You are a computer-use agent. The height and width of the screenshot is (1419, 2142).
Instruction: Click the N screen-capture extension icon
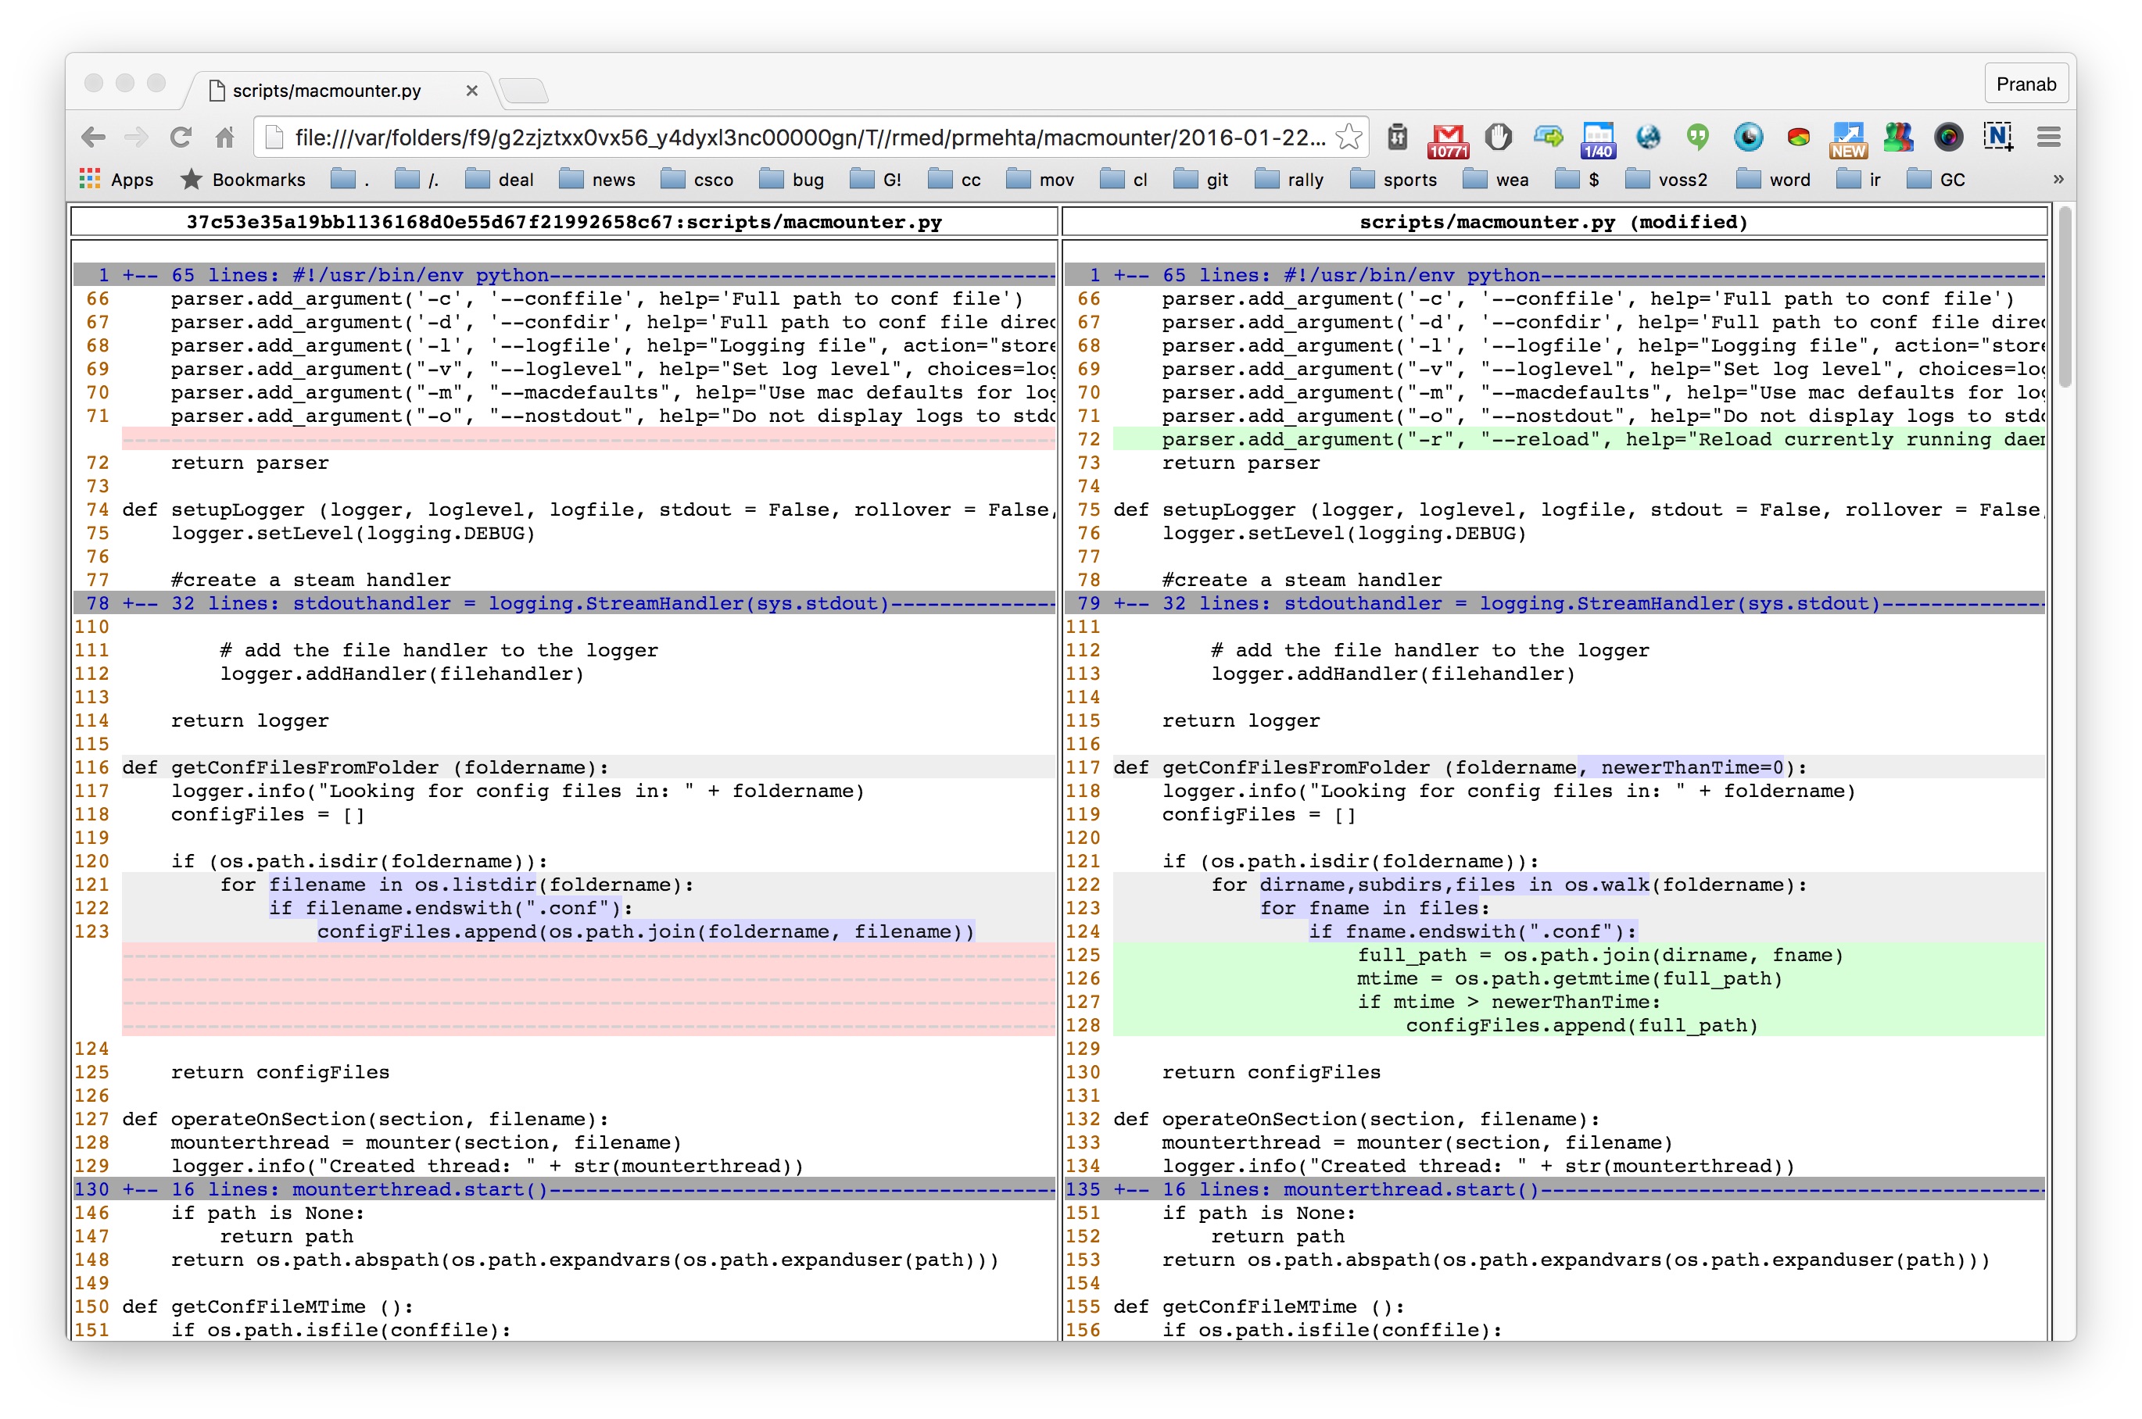[1998, 138]
